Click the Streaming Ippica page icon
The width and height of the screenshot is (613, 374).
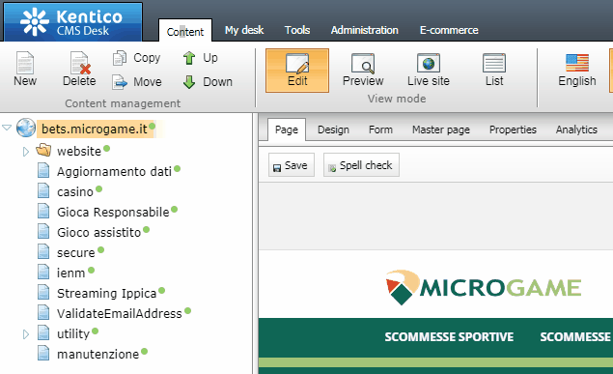tap(43, 293)
